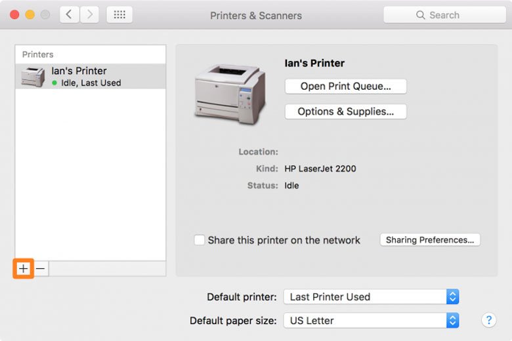The width and height of the screenshot is (512, 341).
Task: Expand the Default paper size dropdown
Action: pos(371,321)
